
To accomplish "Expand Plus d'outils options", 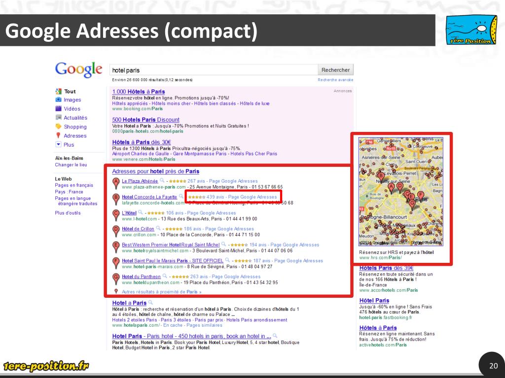I will tap(68, 213).
